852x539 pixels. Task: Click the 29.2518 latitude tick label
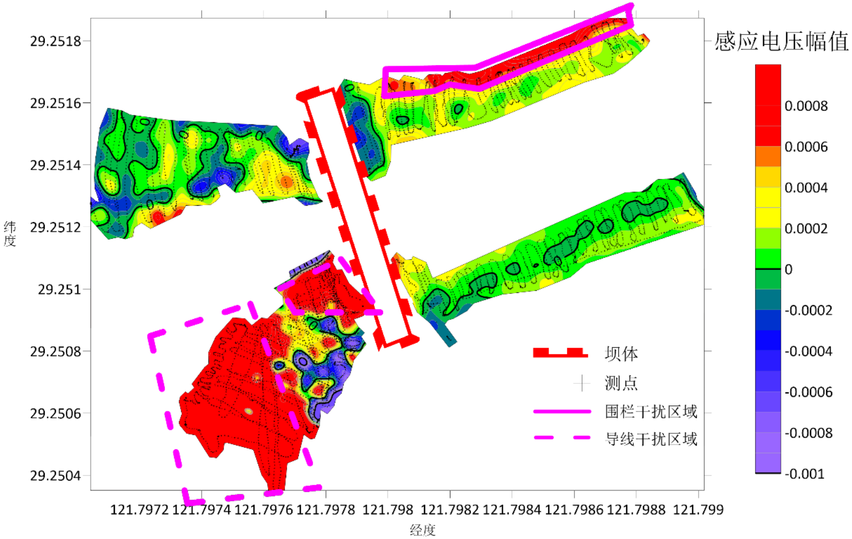click(56, 41)
